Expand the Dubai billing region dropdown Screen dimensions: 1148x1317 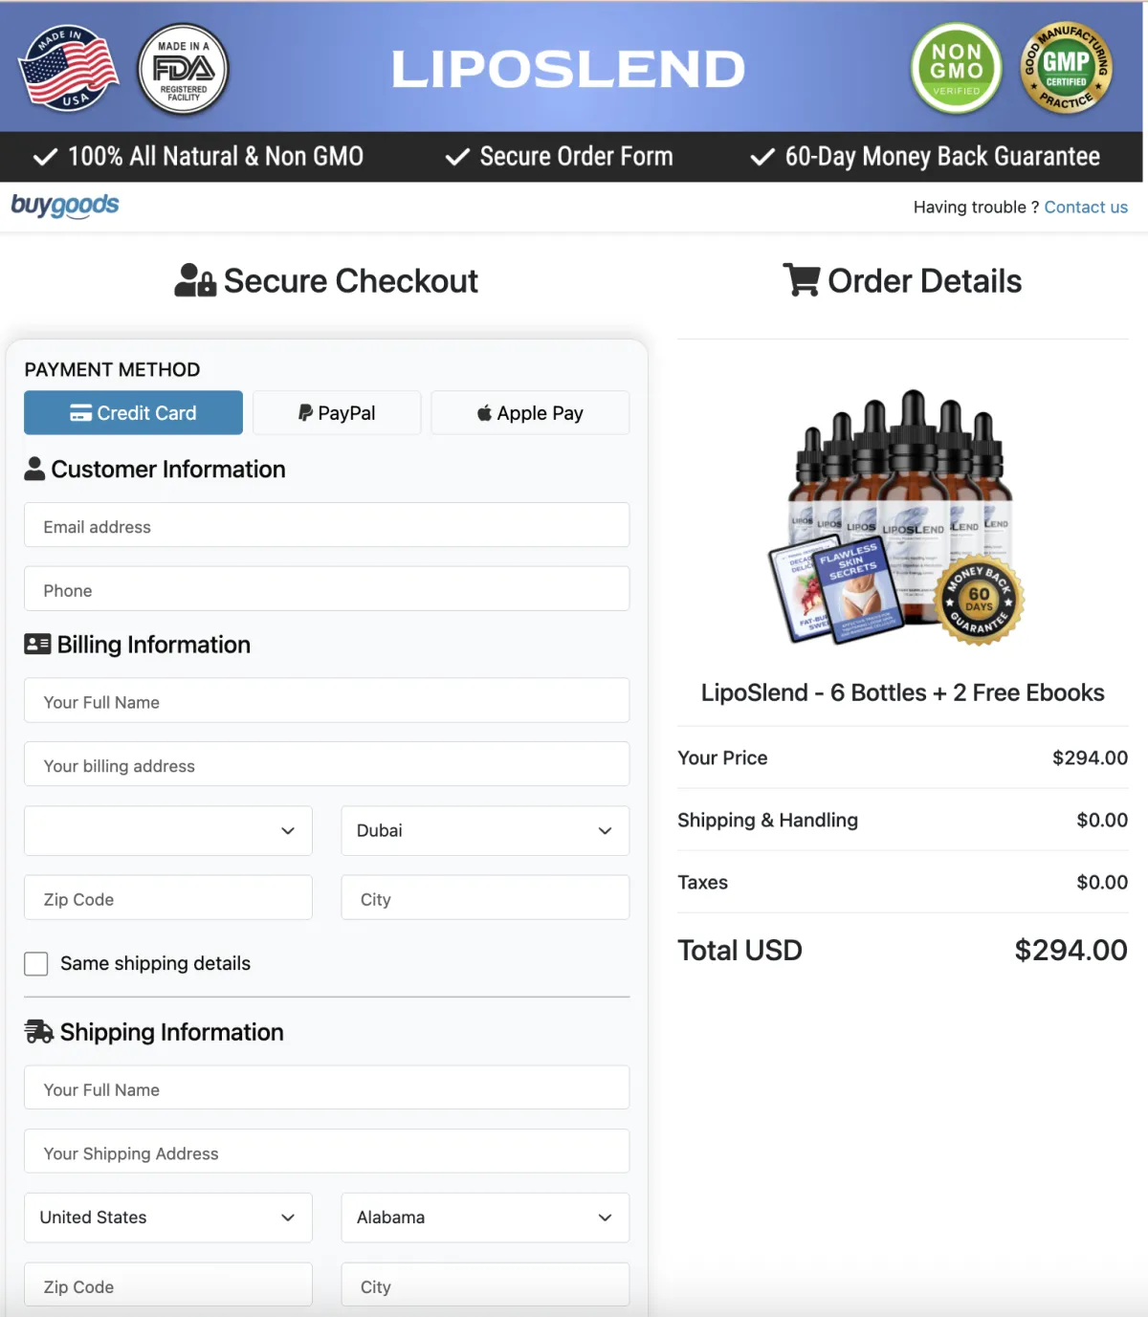tap(485, 830)
